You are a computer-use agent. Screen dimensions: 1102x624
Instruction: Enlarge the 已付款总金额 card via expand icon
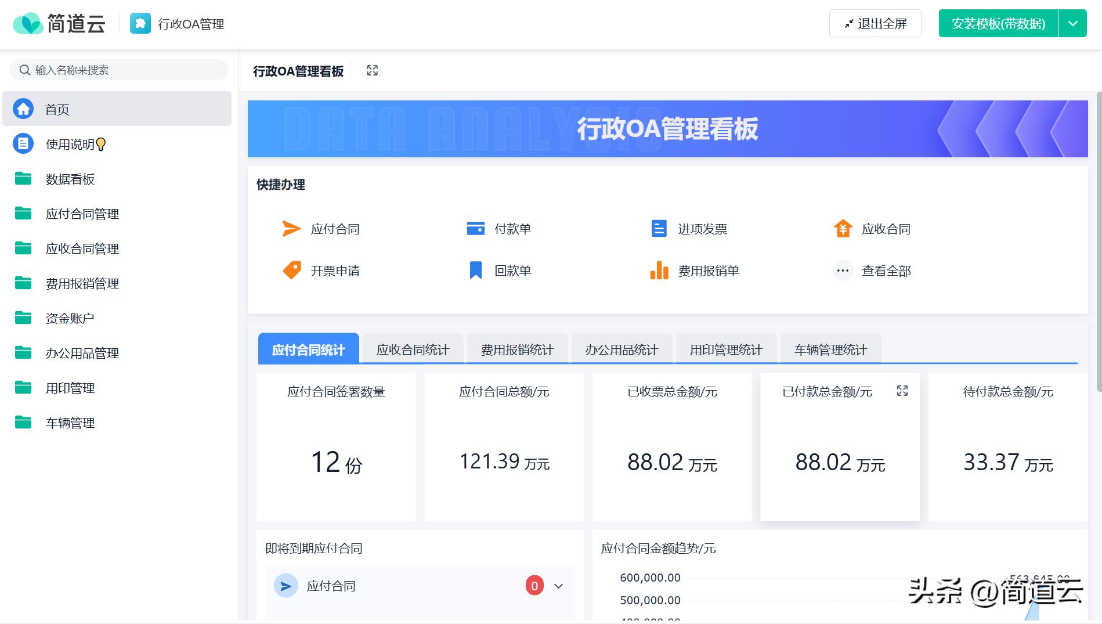click(x=902, y=391)
